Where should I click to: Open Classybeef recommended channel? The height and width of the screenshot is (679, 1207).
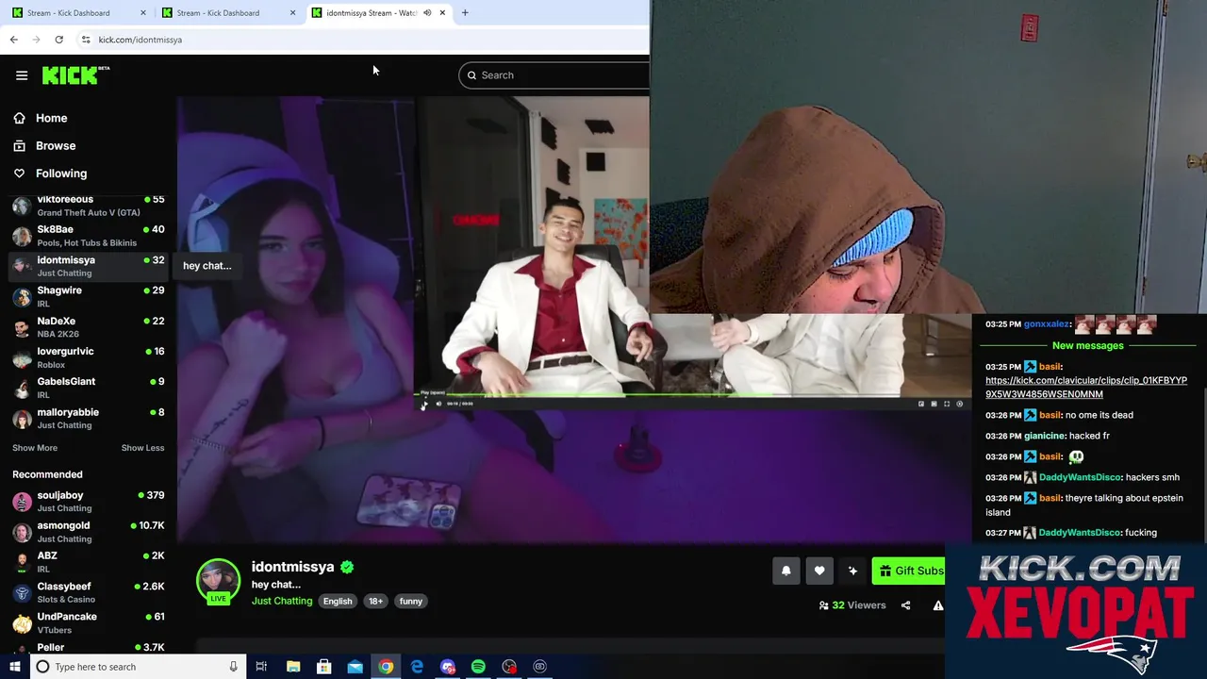[x=89, y=592]
